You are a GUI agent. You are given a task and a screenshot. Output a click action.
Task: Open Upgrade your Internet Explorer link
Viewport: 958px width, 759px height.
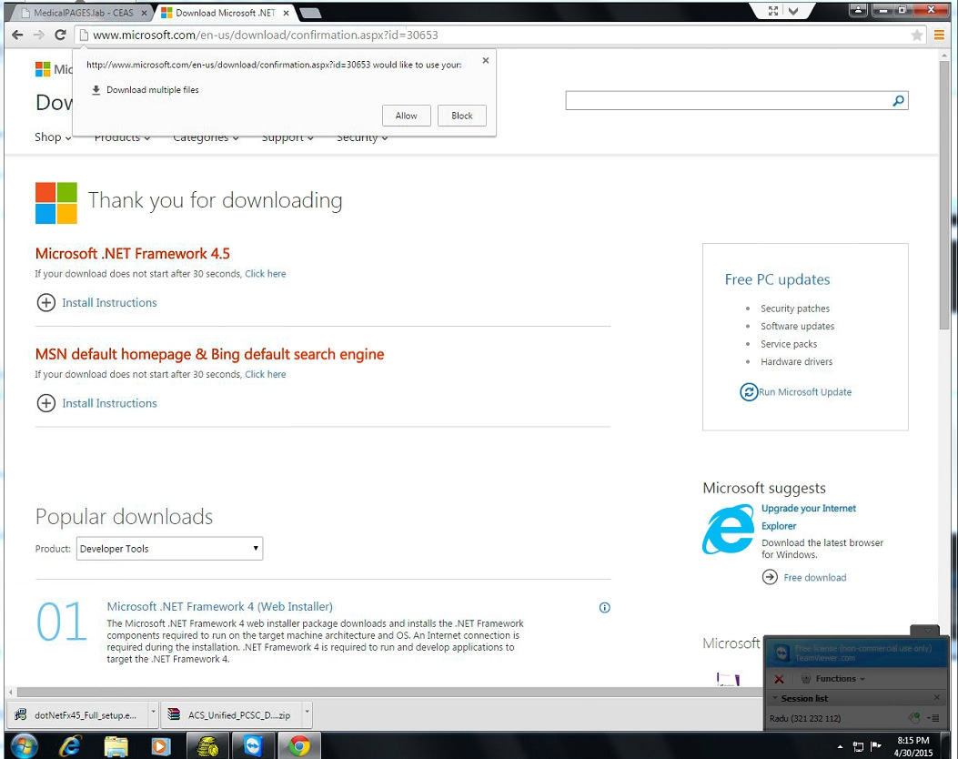(x=808, y=517)
